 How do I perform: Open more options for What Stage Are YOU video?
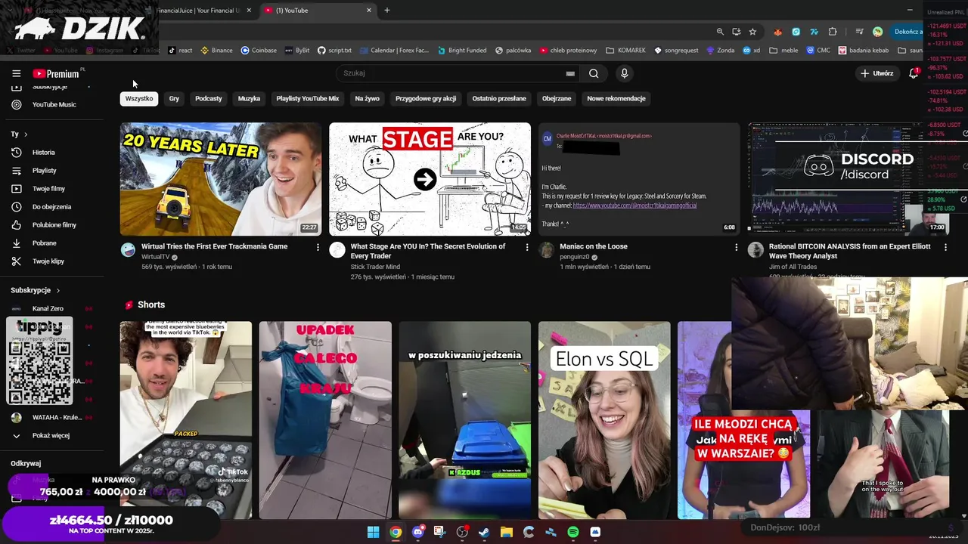pos(527,247)
